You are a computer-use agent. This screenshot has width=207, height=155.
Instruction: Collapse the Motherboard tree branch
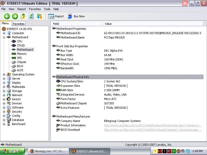coord(4,37)
